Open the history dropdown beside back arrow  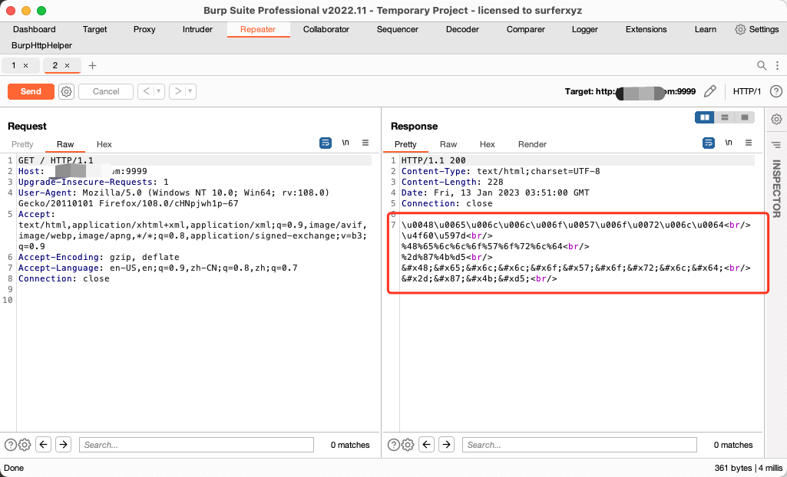pyautogui.click(x=159, y=92)
